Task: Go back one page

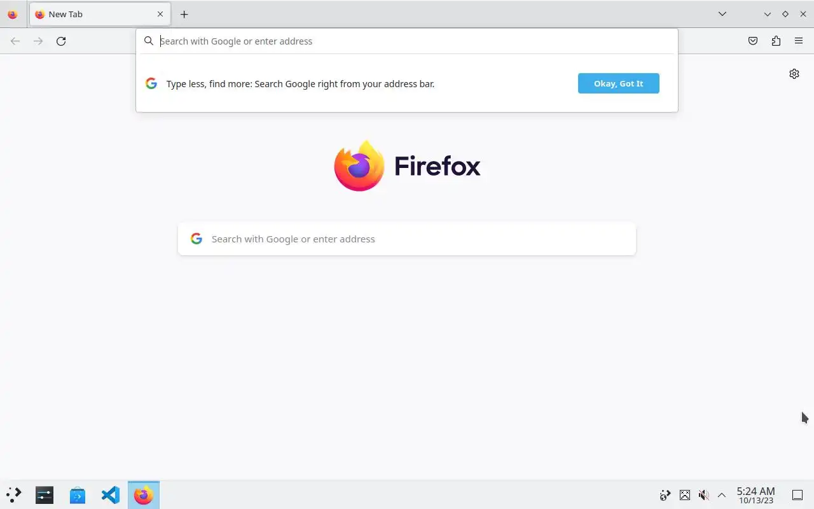Action: pos(15,41)
